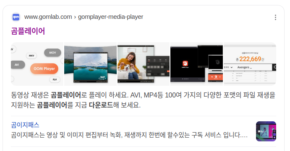Click the snippet text starting 동영상 재생은
This screenshot has height=151, width=290.
(143, 100)
